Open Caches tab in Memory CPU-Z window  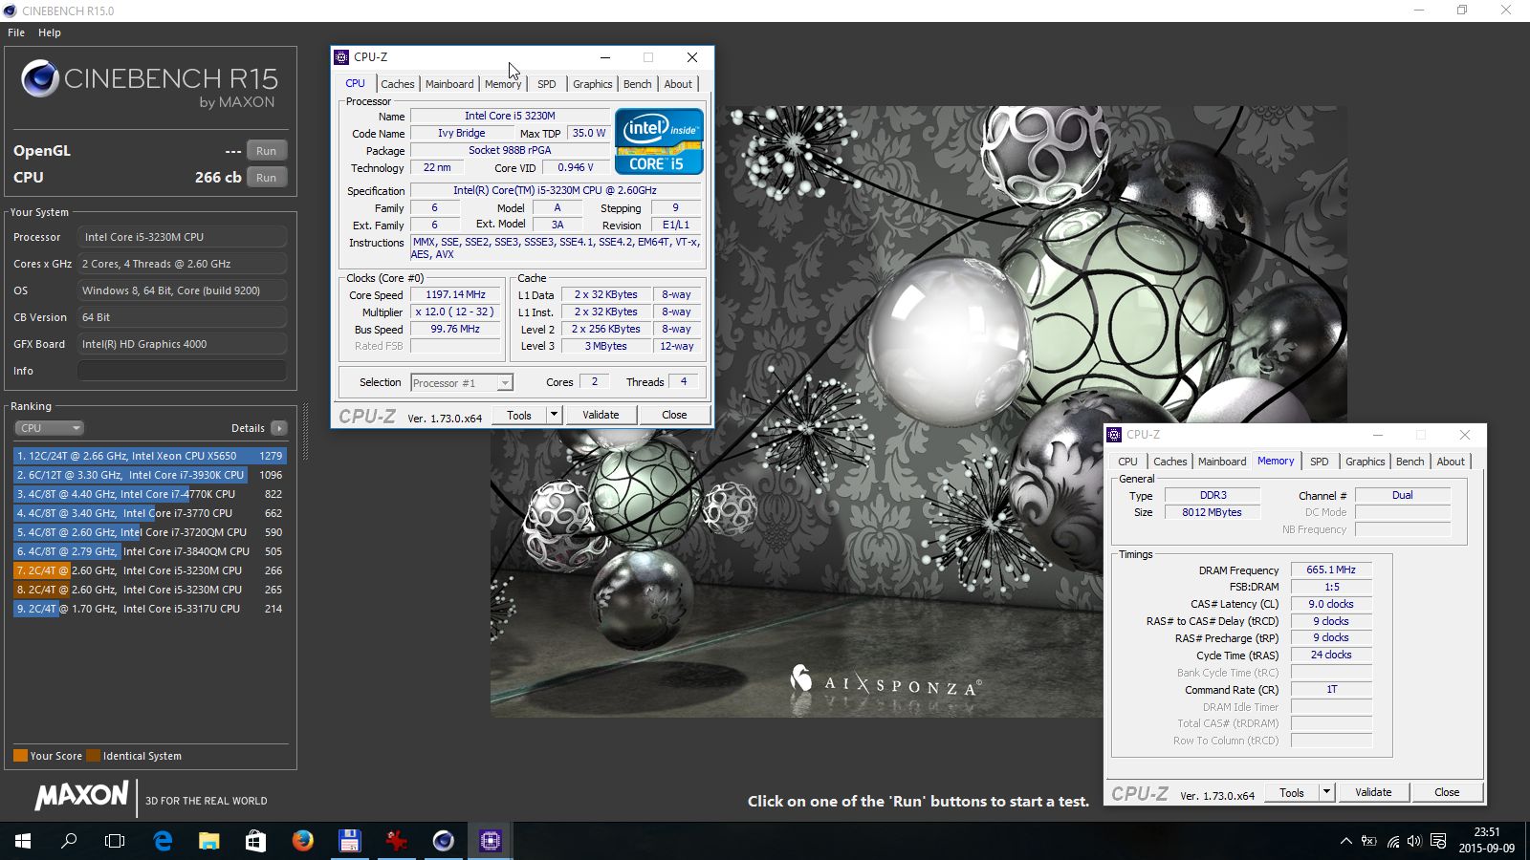point(1170,462)
